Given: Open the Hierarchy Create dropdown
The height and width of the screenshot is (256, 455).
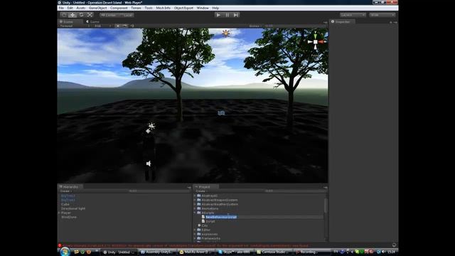Looking at the screenshot, I should (x=66, y=191).
